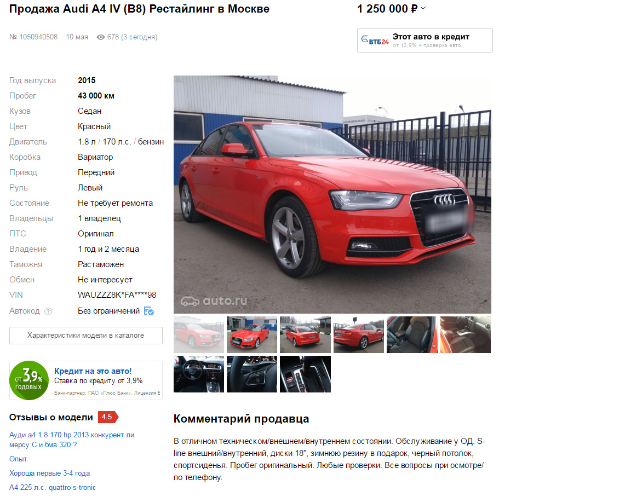
Task: Open the Характеристики модели в каталоге button
Action: coord(85,336)
